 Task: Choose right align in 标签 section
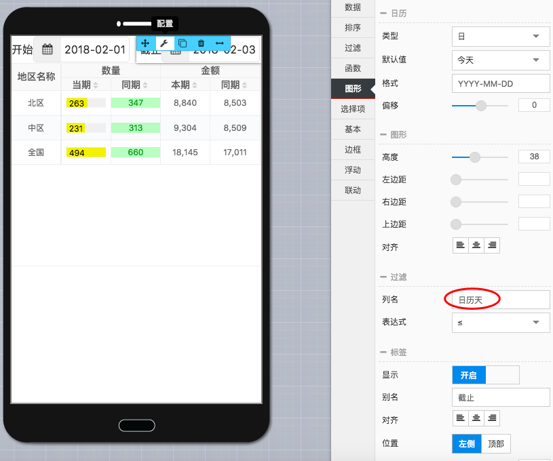[x=492, y=418]
